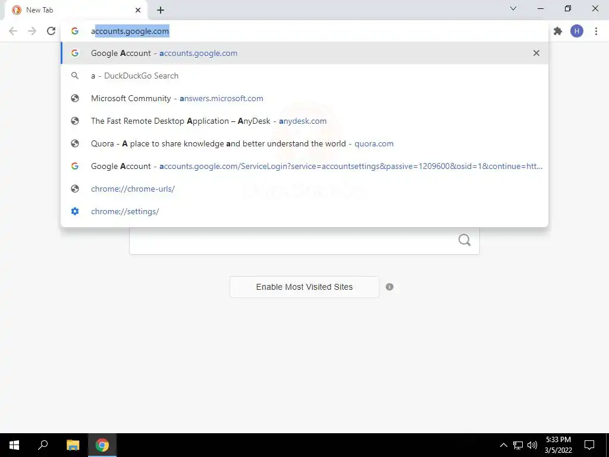Screen dimensions: 609x457
Task: Open the Extensions puzzle icon
Action: click(558, 31)
